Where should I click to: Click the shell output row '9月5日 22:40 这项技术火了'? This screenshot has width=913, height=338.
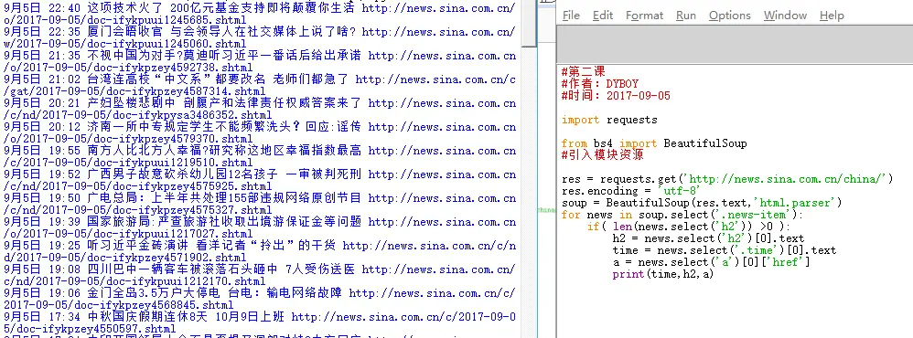pyautogui.click(x=259, y=8)
